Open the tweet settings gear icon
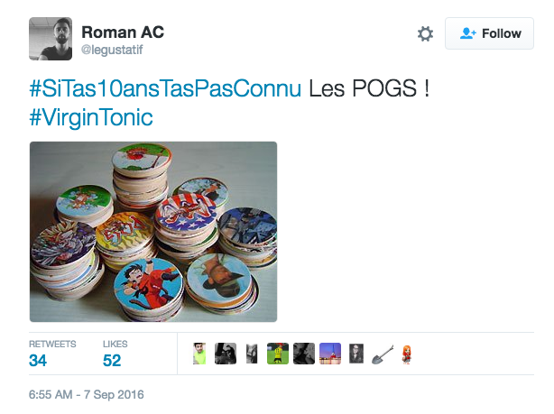The image size is (554, 414). click(425, 34)
